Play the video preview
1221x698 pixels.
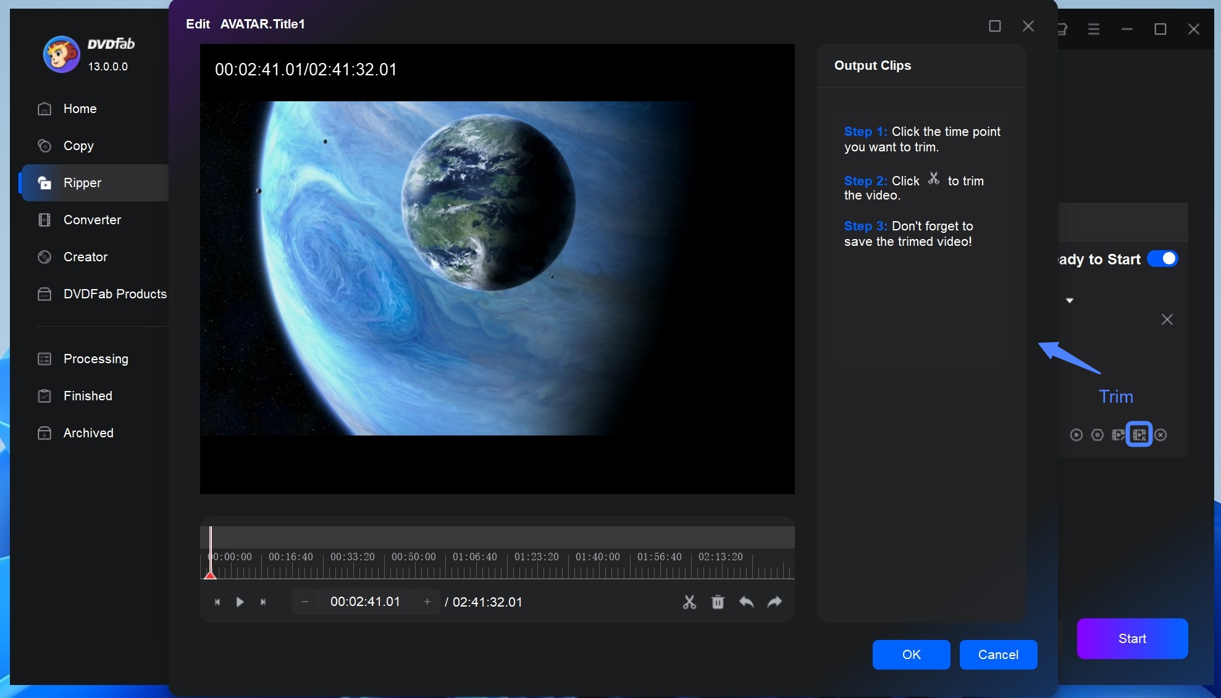pos(240,602)
